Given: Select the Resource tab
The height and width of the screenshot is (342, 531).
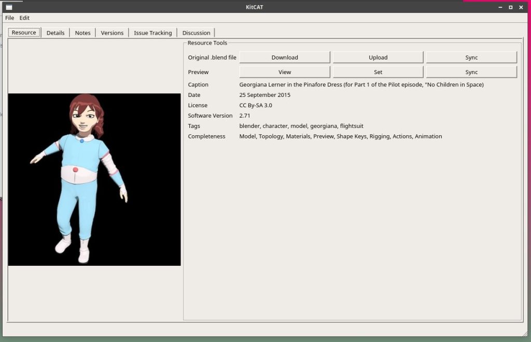Looking at the screenshot, I should pyautogui.click(x=24, y=32).
